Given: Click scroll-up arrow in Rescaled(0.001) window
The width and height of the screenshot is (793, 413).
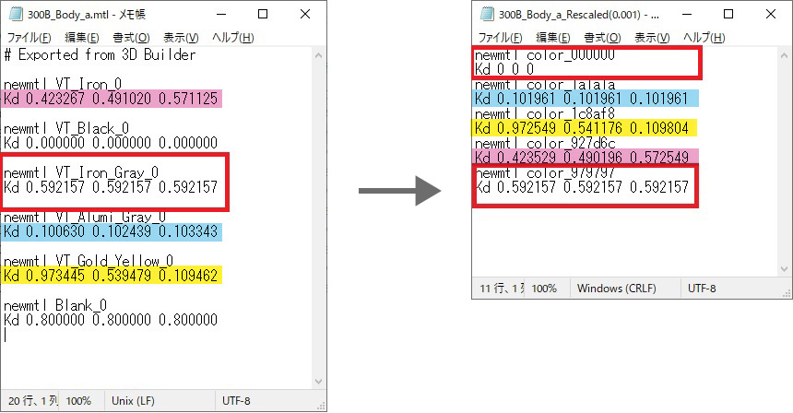Looking at the screenshot, I should (x=785, y=55).
